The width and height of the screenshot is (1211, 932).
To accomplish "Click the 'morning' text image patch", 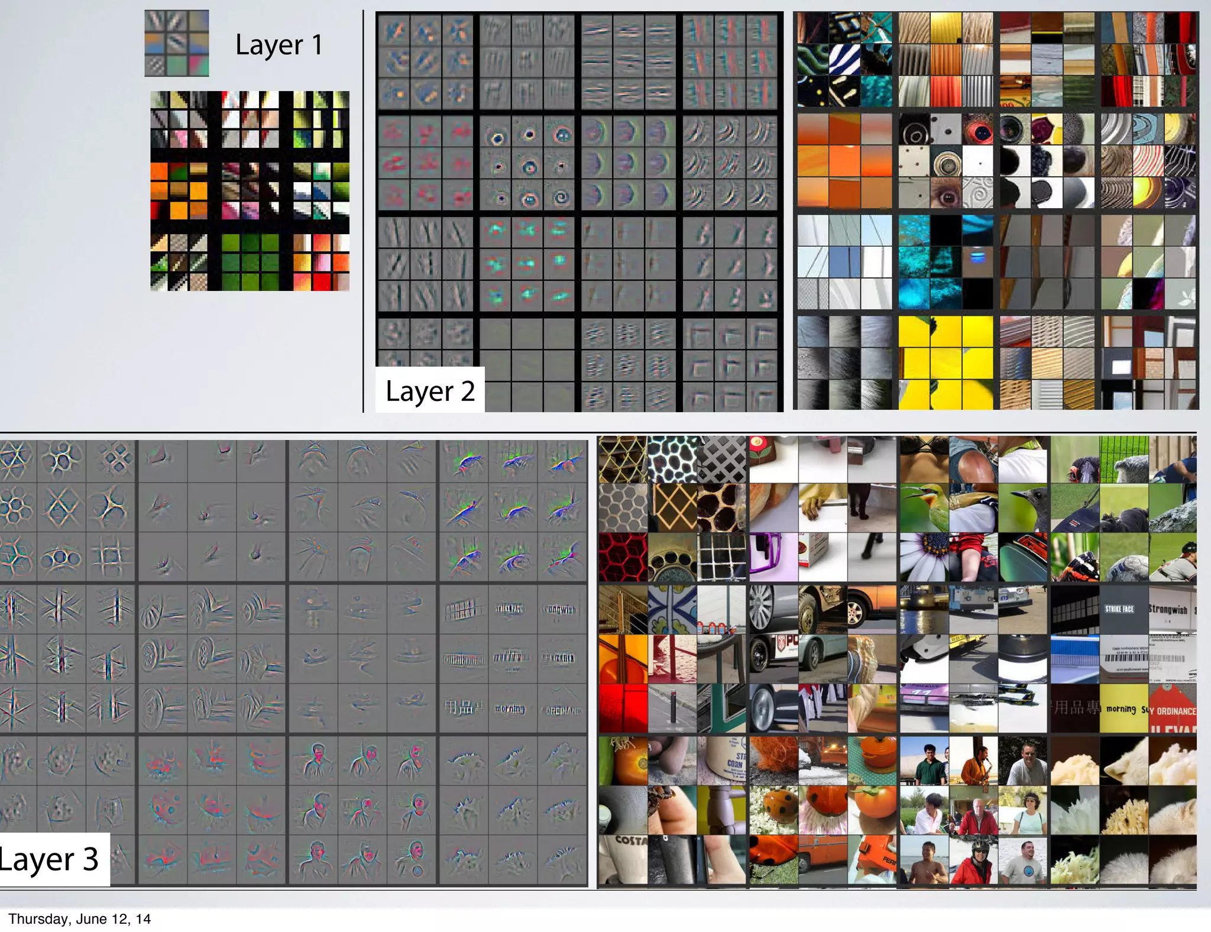I will [x=1123, y=708].
